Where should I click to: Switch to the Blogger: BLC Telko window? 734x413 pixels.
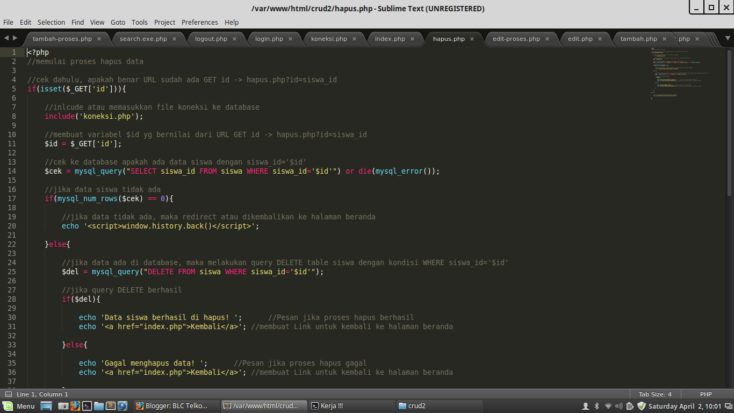(x=176, y=406)
